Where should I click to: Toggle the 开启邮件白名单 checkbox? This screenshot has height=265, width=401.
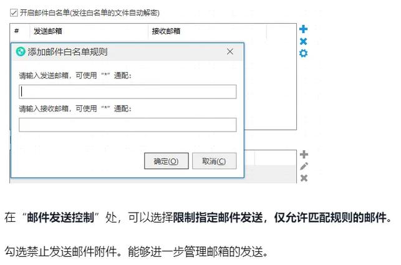(x=14, y=12)
